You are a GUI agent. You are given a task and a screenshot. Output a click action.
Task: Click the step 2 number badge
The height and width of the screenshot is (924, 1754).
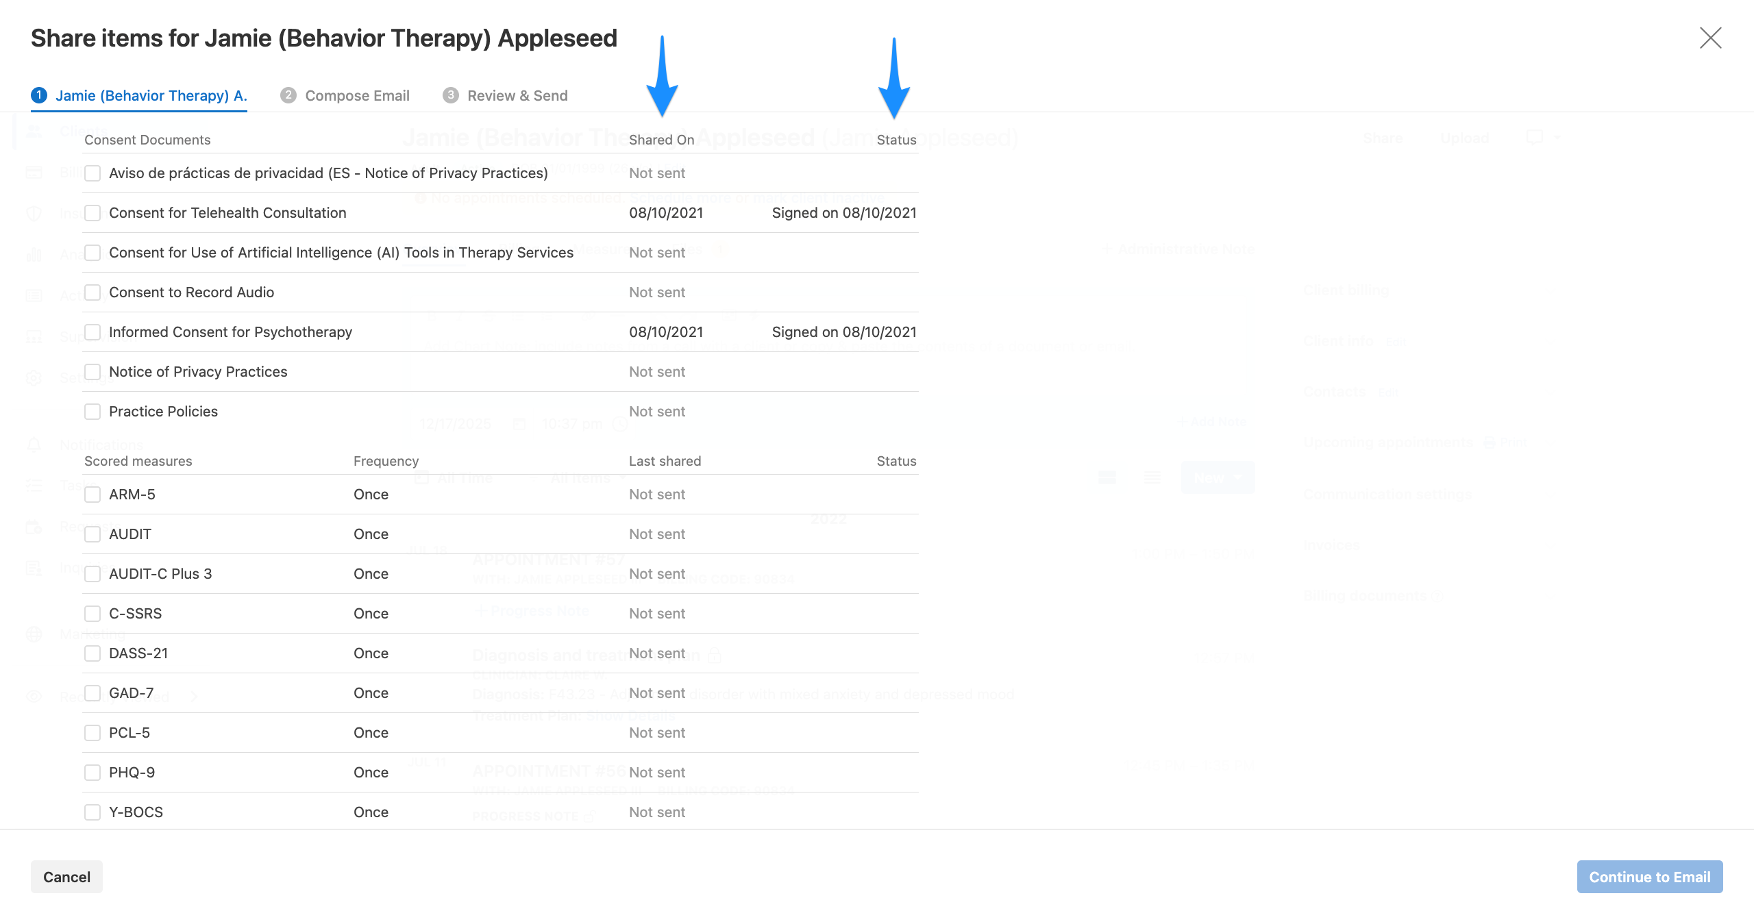pos(288,95)
